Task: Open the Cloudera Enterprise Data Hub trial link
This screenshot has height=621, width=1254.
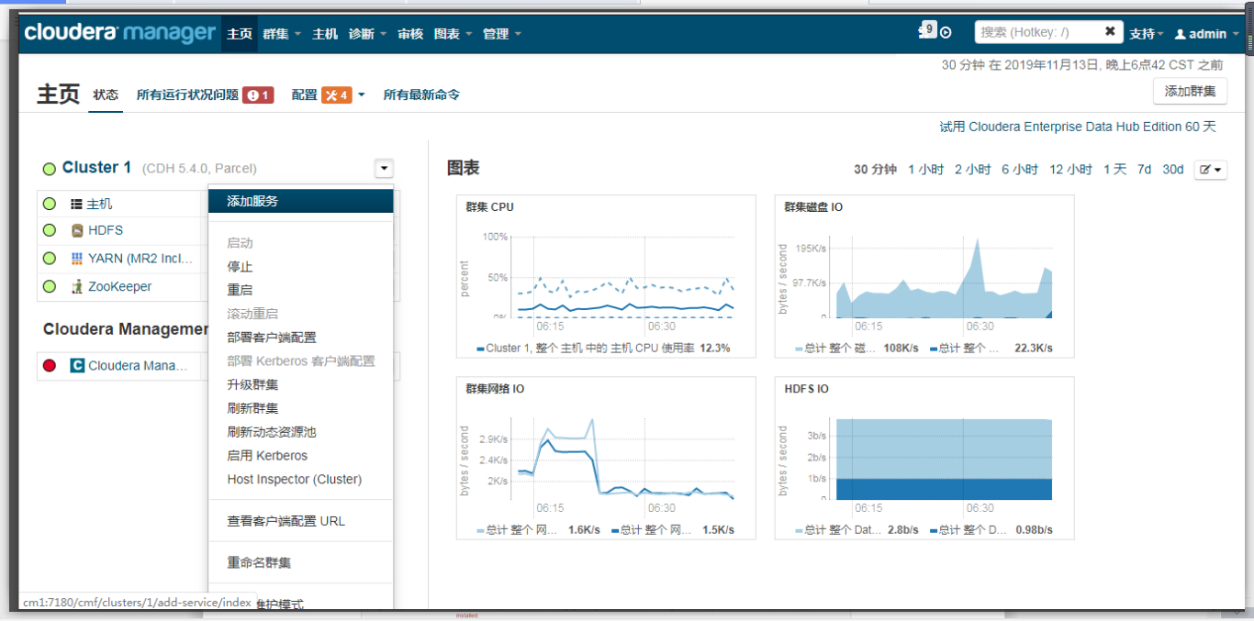Action: (1078, 128)
